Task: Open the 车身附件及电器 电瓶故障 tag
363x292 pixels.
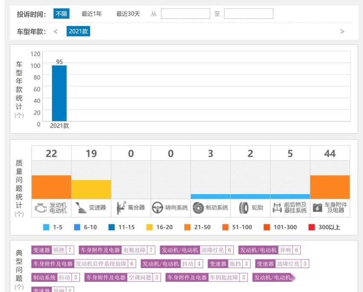Action: click(x=116, y=250)
